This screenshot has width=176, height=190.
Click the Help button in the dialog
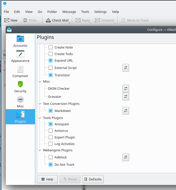(x=47, y=179)
